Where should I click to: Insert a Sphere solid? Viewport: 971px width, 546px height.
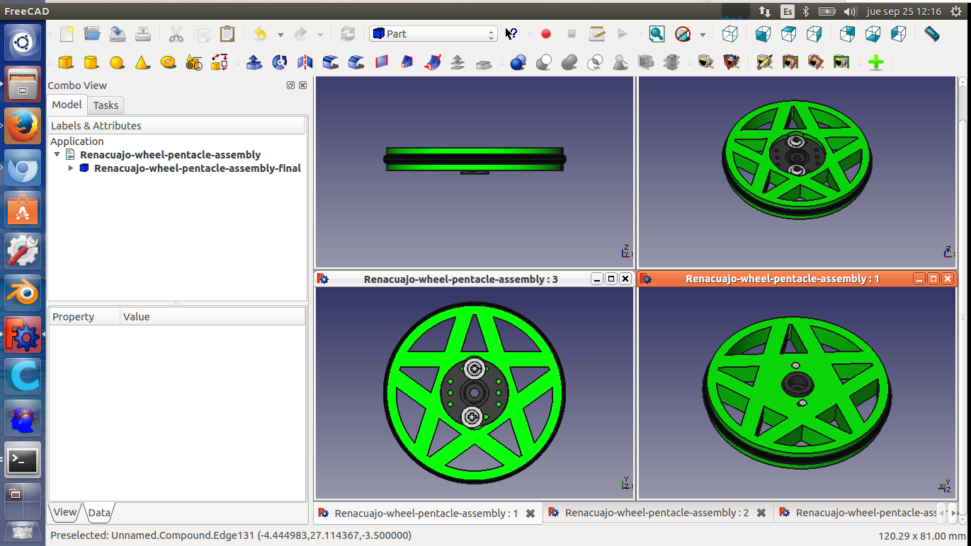click(x=117, y=62)
